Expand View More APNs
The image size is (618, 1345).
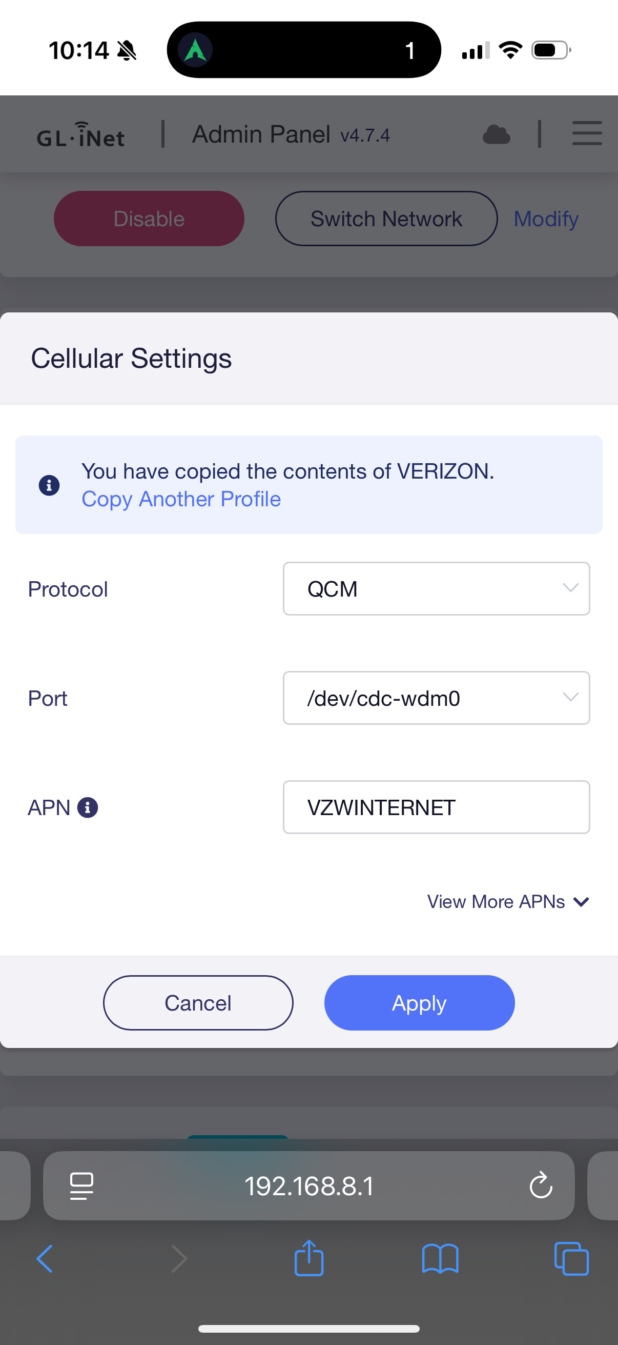coord(507,902)
